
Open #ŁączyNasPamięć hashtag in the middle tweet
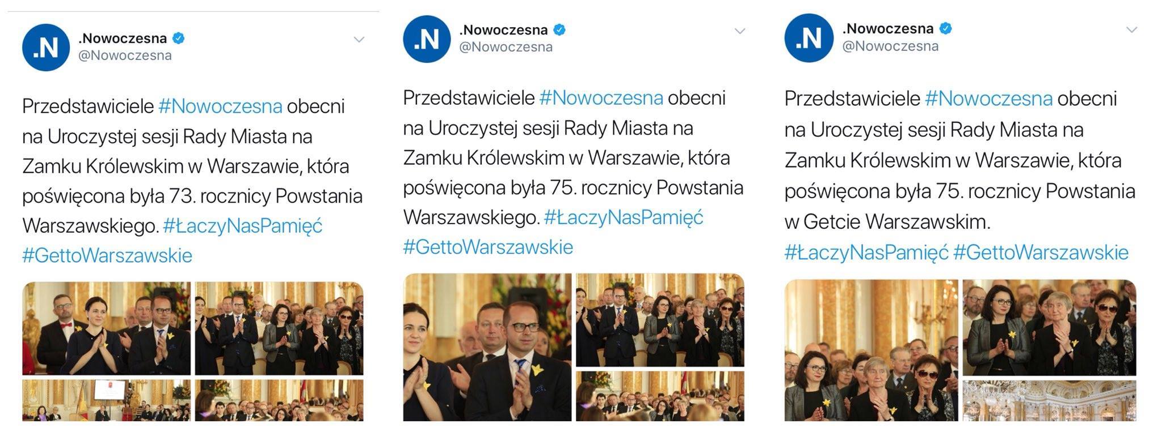click(x=623, y=217)
